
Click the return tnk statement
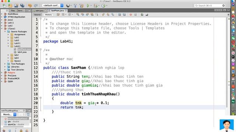click(72, 107)
